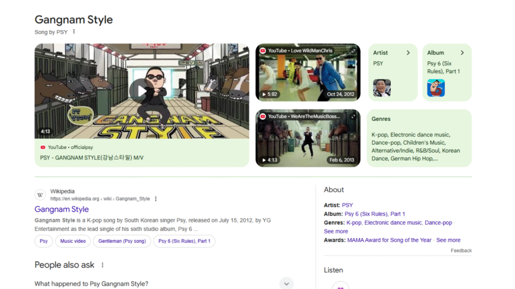Open the Gangnam Style Wikipedia result

61,209
